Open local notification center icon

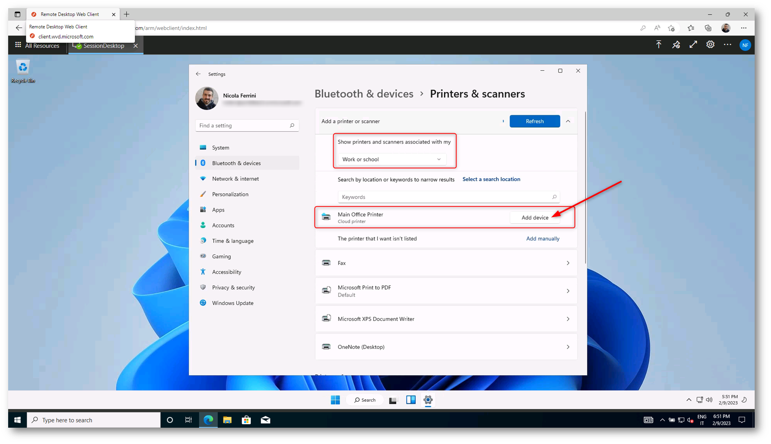pyautogui.click(x=742, y=420)
